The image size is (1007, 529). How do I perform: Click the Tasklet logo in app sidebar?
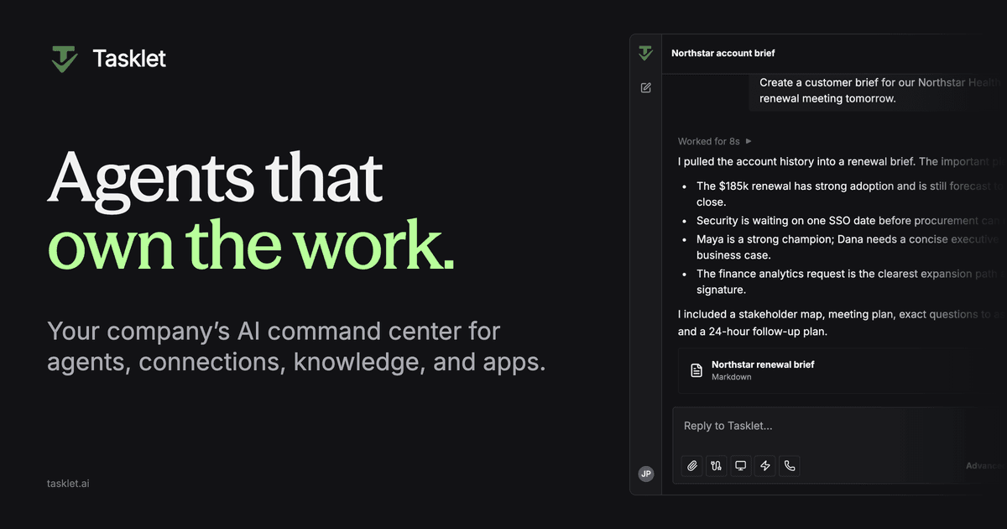pos(645,53)
